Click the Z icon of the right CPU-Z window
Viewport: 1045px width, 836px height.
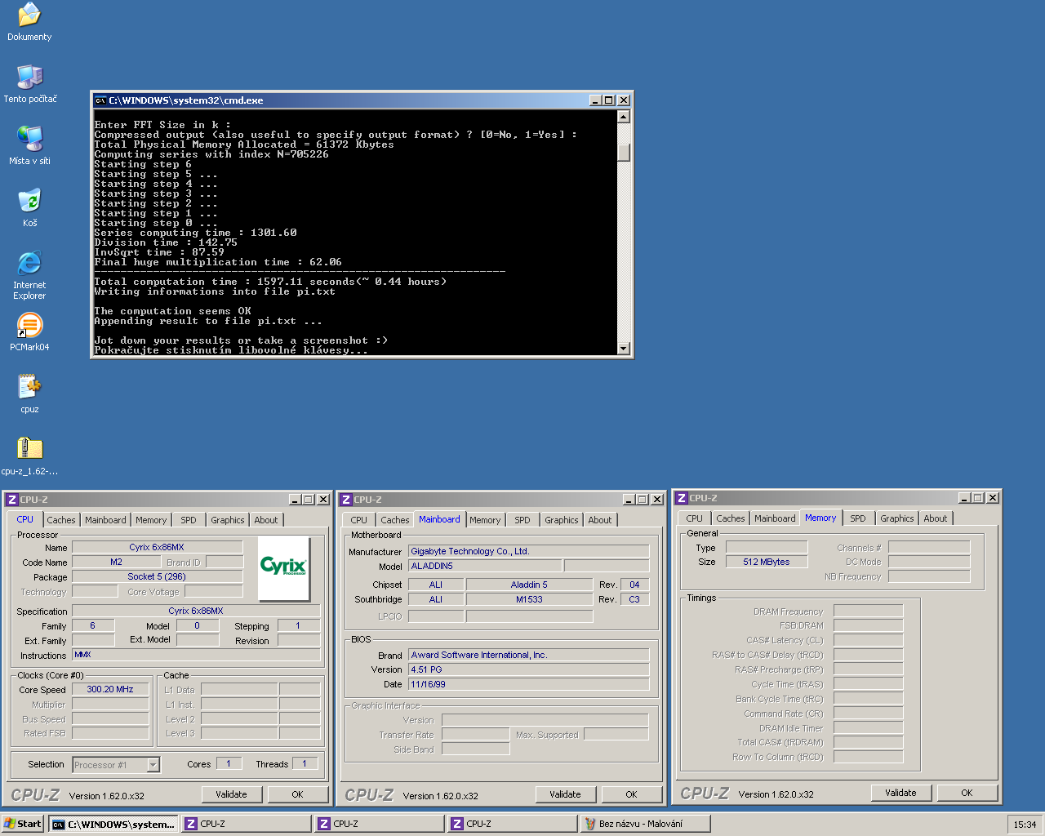[682, 498]
